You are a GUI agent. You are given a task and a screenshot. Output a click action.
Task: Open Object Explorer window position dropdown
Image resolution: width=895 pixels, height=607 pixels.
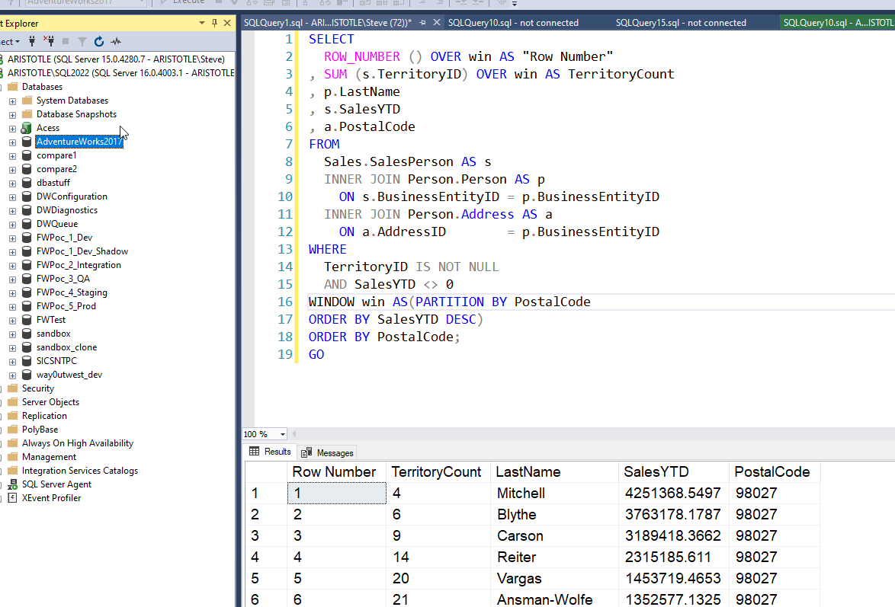[x=202, y=23]
